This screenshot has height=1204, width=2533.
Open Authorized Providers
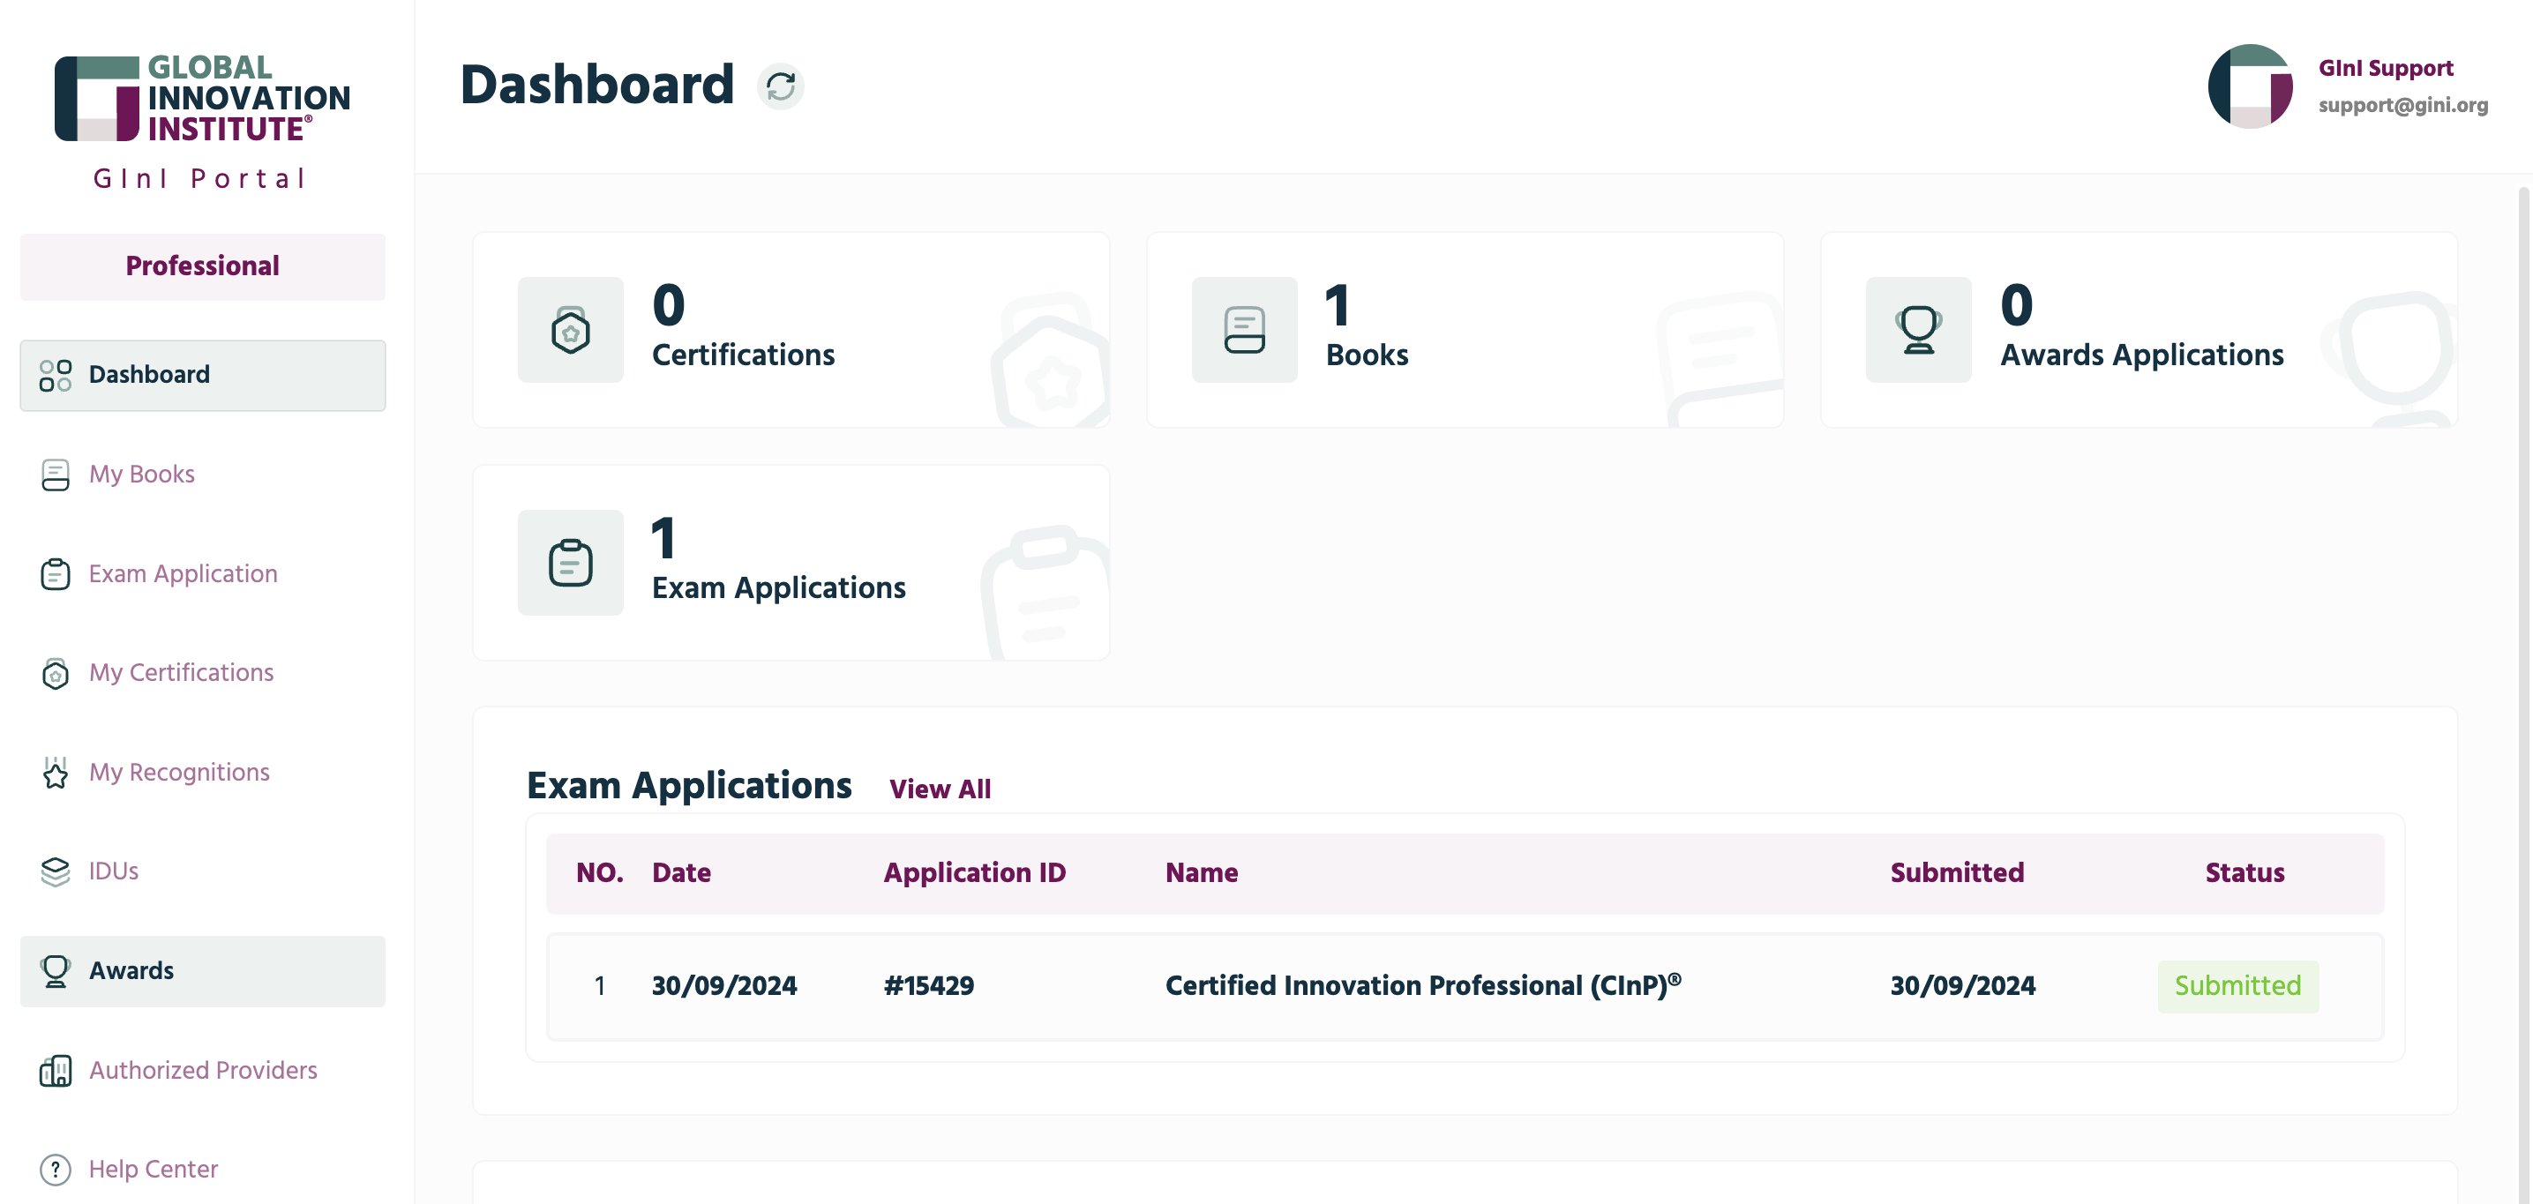pos(203,1070)
